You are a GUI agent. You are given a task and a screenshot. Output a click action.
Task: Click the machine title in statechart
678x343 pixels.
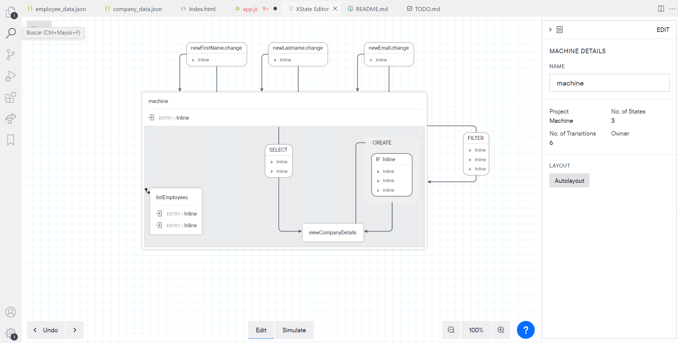pos(158,101)
